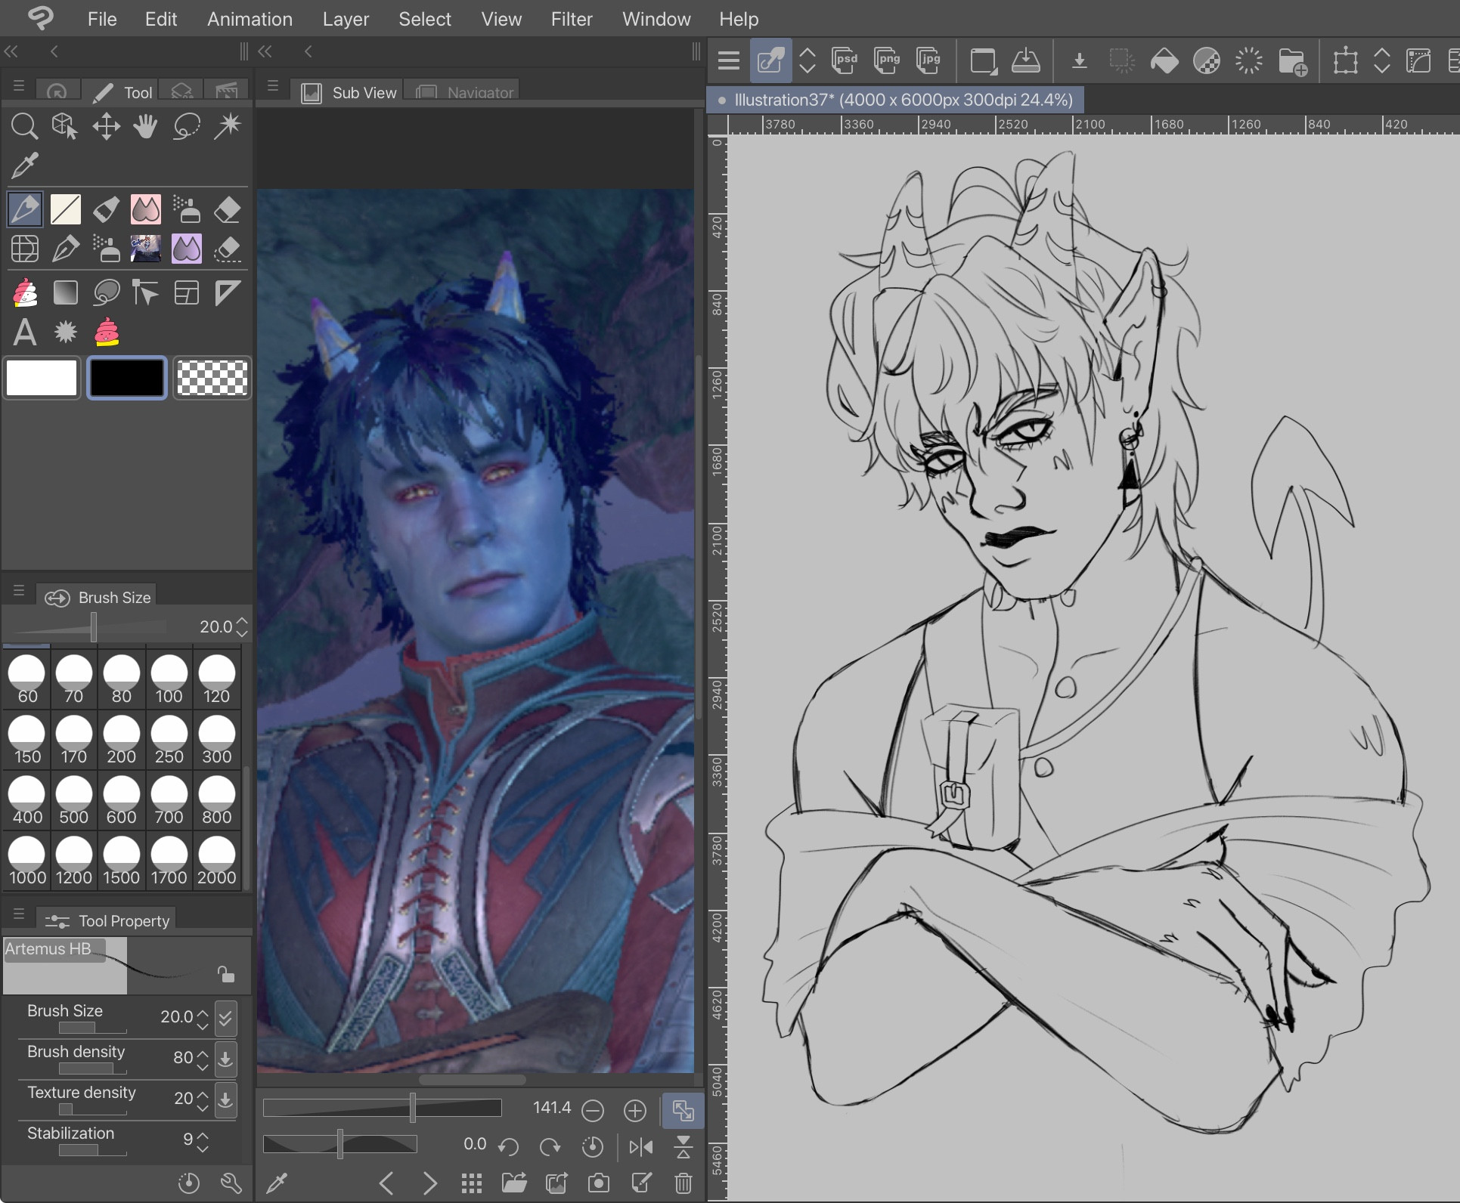Image resolution: width=1460 pixels, height=1203 pixels.
Task: Toggle the Quick Access pen command icon
Action: [x=770, y=60]
